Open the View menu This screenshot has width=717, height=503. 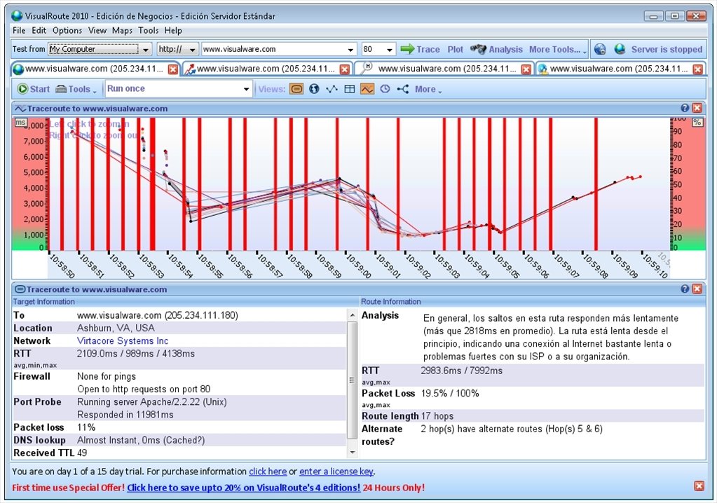click(97, 31)
